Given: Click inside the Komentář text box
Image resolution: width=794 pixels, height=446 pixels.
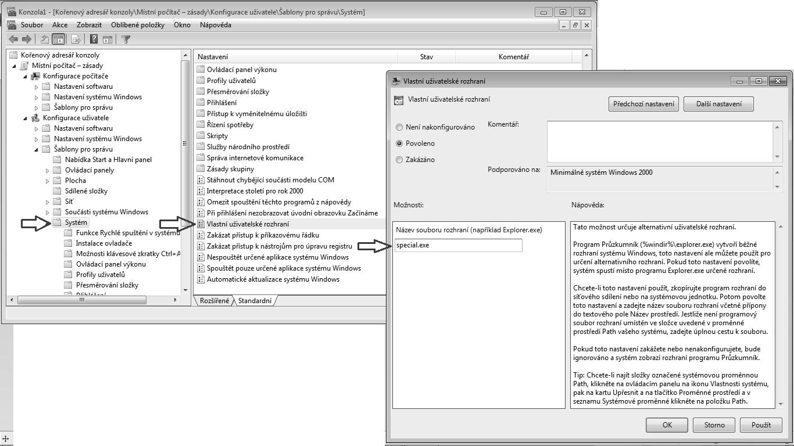Looking at the screenshot, I should coord(661,141).
